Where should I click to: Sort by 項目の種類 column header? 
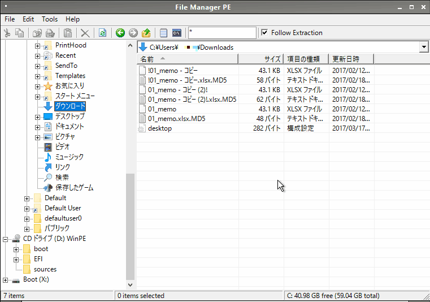(x=306, y=59)
